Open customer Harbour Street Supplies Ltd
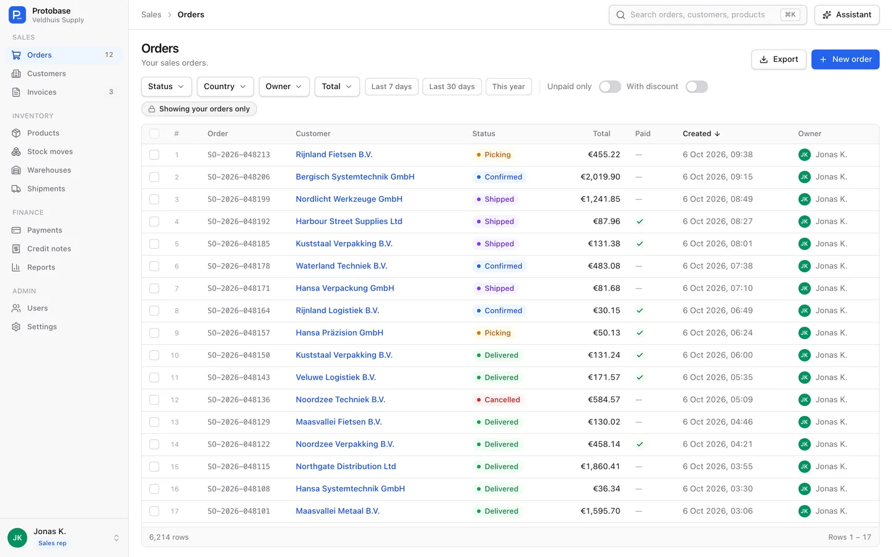 coord(349,222)
